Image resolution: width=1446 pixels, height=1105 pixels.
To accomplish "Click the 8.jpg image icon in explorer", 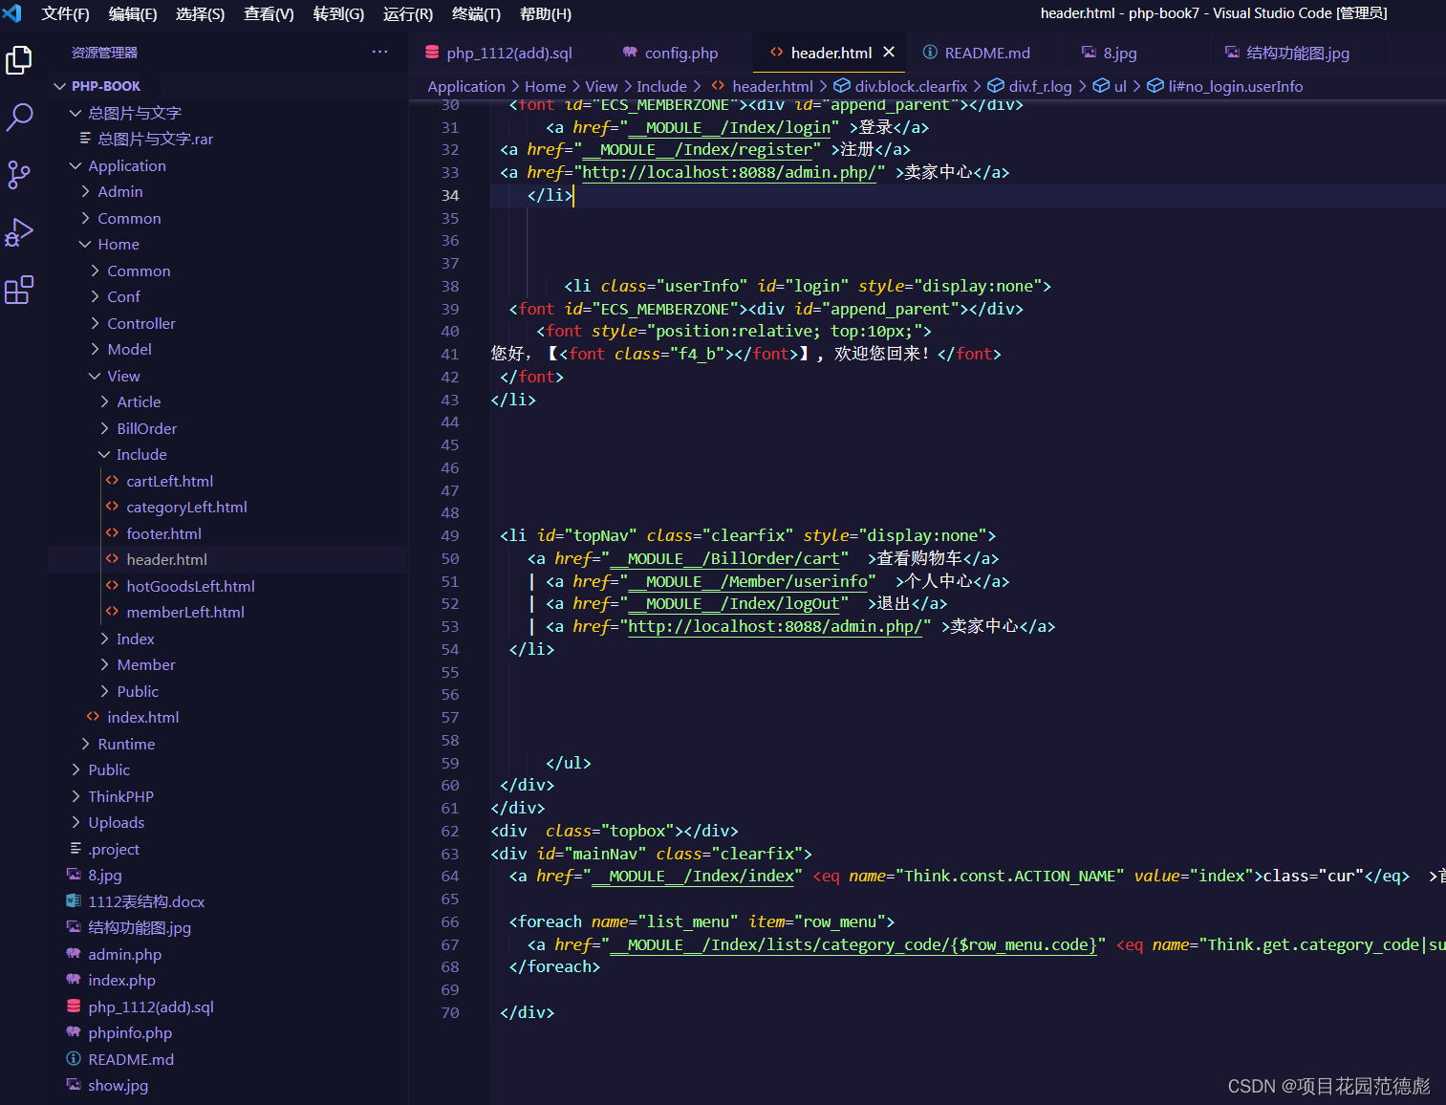I will coord(74,875).
